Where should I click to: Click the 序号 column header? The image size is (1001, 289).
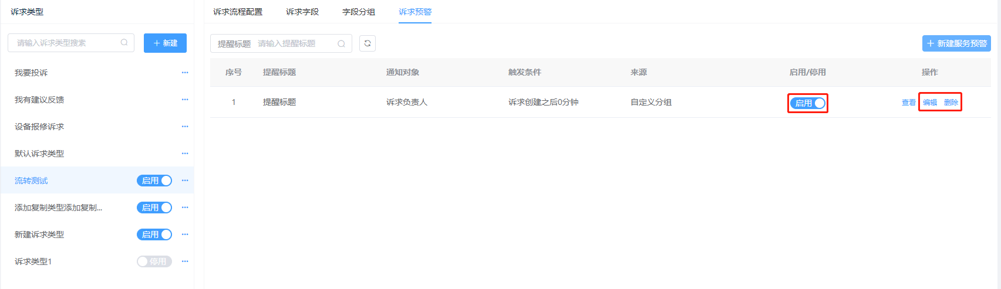[234, 72]
